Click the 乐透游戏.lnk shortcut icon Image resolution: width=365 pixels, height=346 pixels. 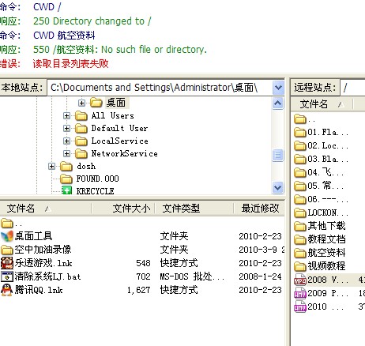coord(7,263)
